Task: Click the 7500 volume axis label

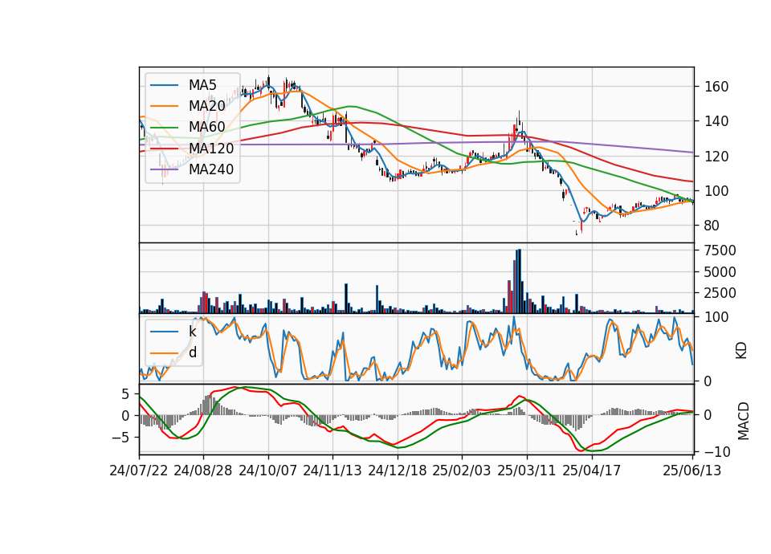Action: 720,251
